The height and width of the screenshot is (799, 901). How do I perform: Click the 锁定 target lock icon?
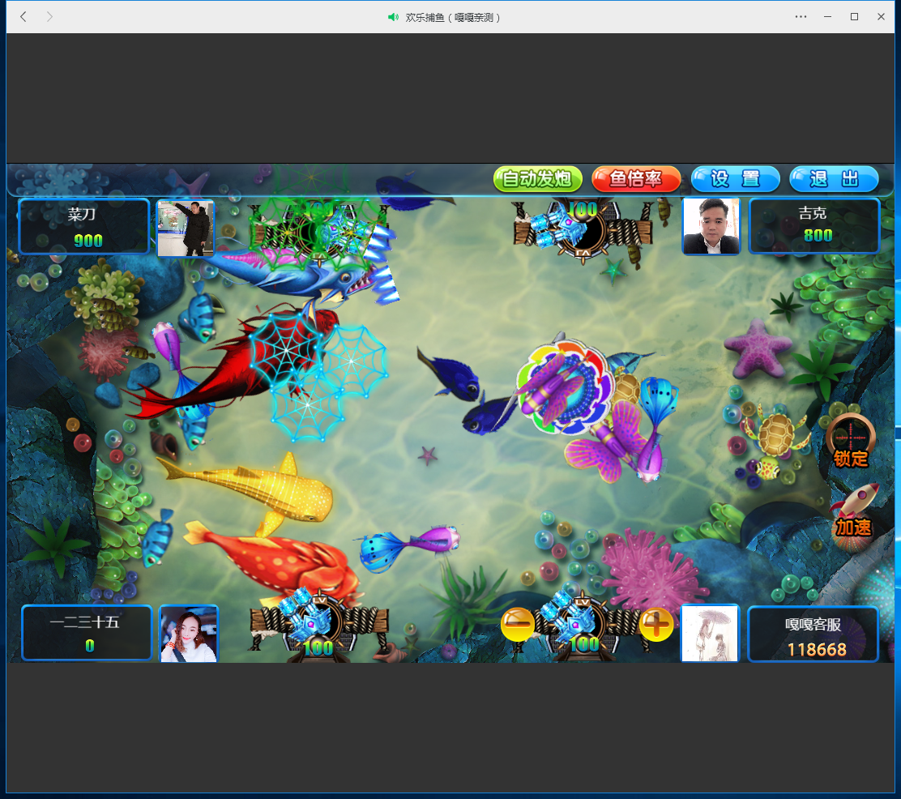850,439
